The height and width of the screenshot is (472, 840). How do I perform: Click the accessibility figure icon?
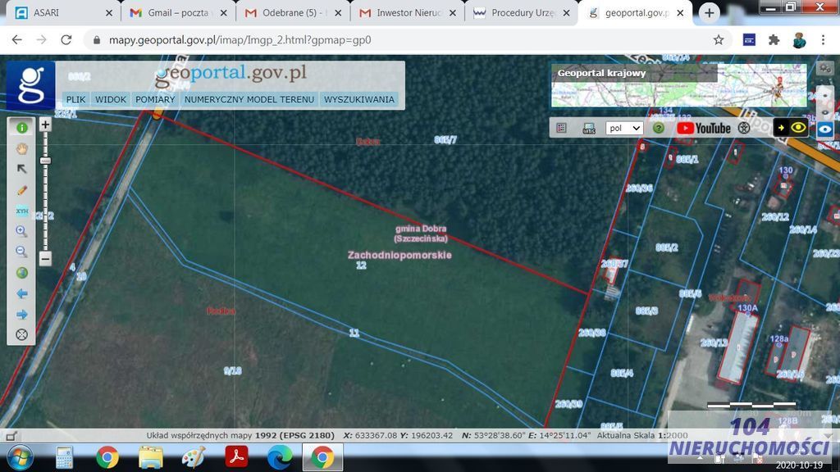point(743,128)
